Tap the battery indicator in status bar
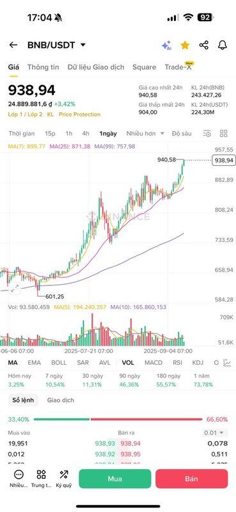 coord(205,18)
